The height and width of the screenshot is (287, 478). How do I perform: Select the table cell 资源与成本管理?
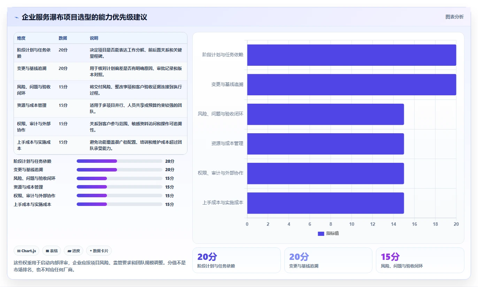(x=34, y=108)
